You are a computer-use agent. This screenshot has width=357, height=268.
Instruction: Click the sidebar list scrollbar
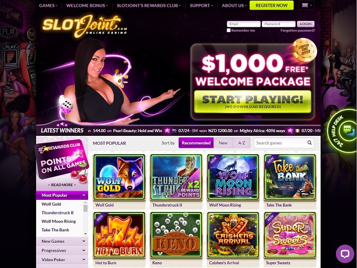click(86, 218)
